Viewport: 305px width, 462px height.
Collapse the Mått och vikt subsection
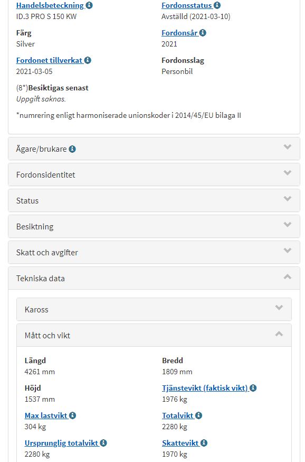pyautogui.click(x=154, y=335)
